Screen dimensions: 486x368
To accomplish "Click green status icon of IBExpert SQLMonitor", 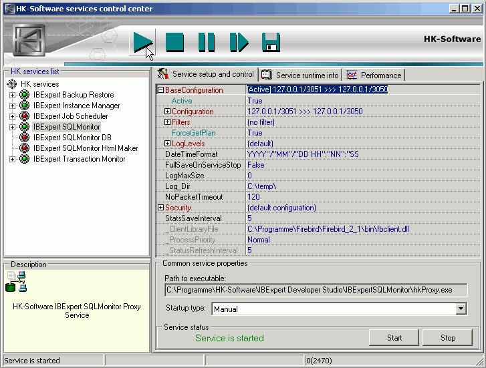I will coord(24,127).
